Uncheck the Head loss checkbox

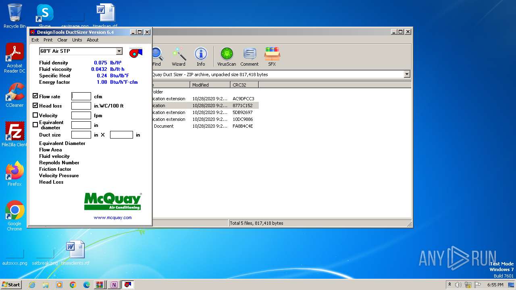point(35,106)
